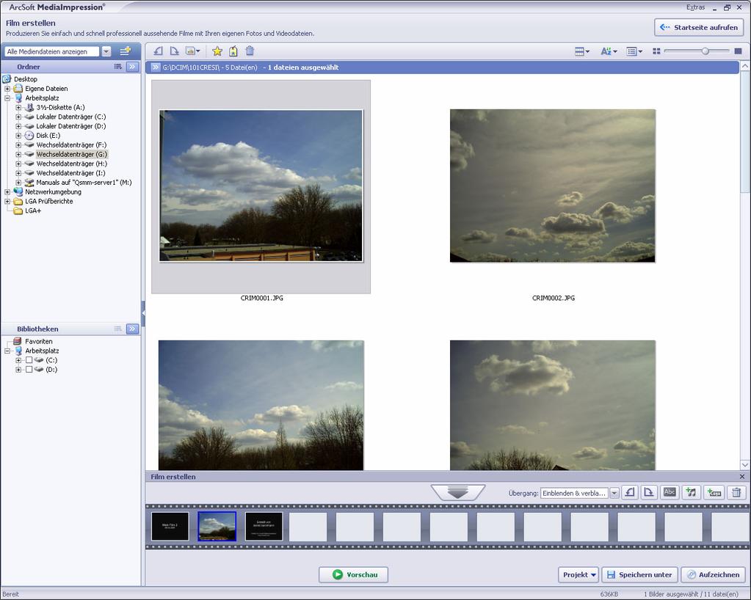The image size is (751, 600).
Task: Click the Aufzeichnen button
Action: pos(713,574)
